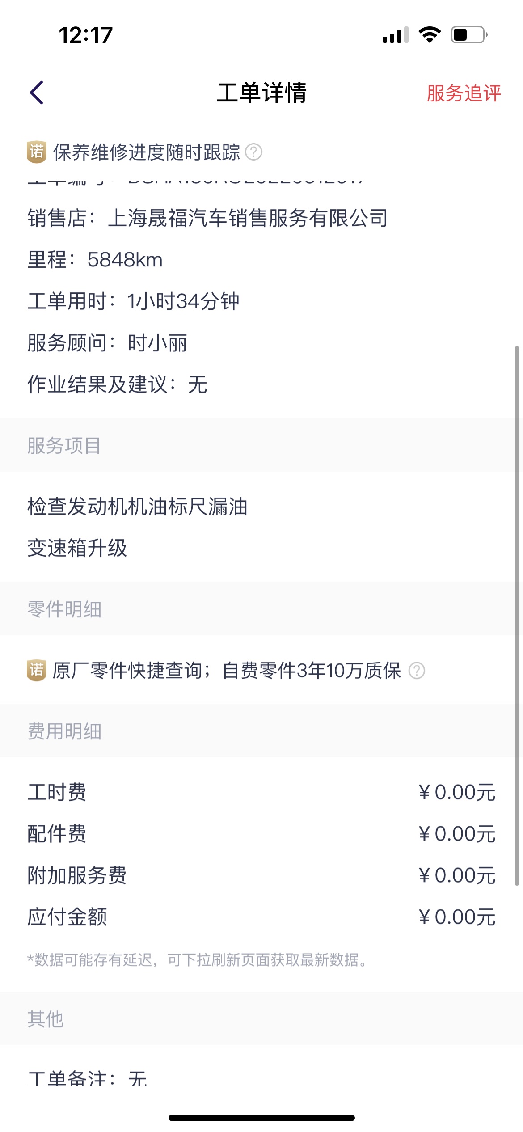Tap help icon next to 保养维修进度随时跟踪
This screenshot has width=523, height=1132.
coord(253,152)
